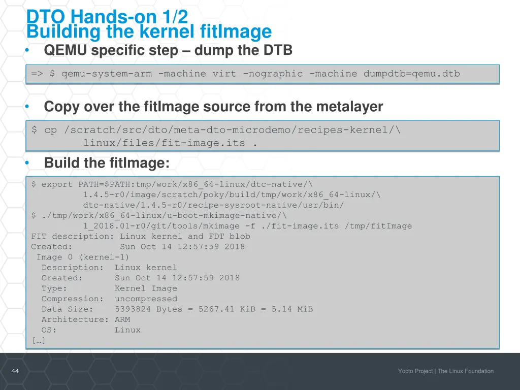Viewport: 520px width, 390px height.
Task: Click the 'OS: Linux' line
Action: (x=91, y=330)
